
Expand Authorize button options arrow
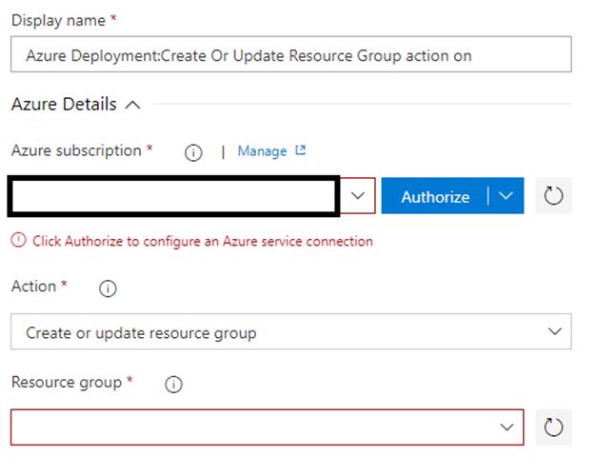point(506,196)
